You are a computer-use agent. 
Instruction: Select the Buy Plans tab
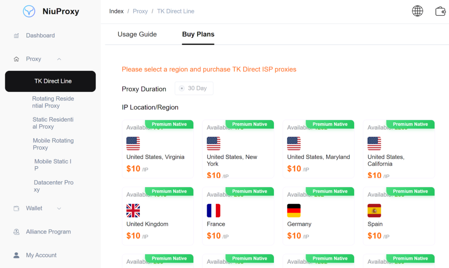coord(198,34)
